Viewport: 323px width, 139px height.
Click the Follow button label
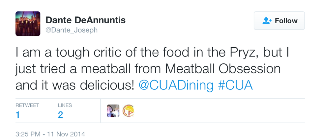pyautogui.click(x=286, y=21)
